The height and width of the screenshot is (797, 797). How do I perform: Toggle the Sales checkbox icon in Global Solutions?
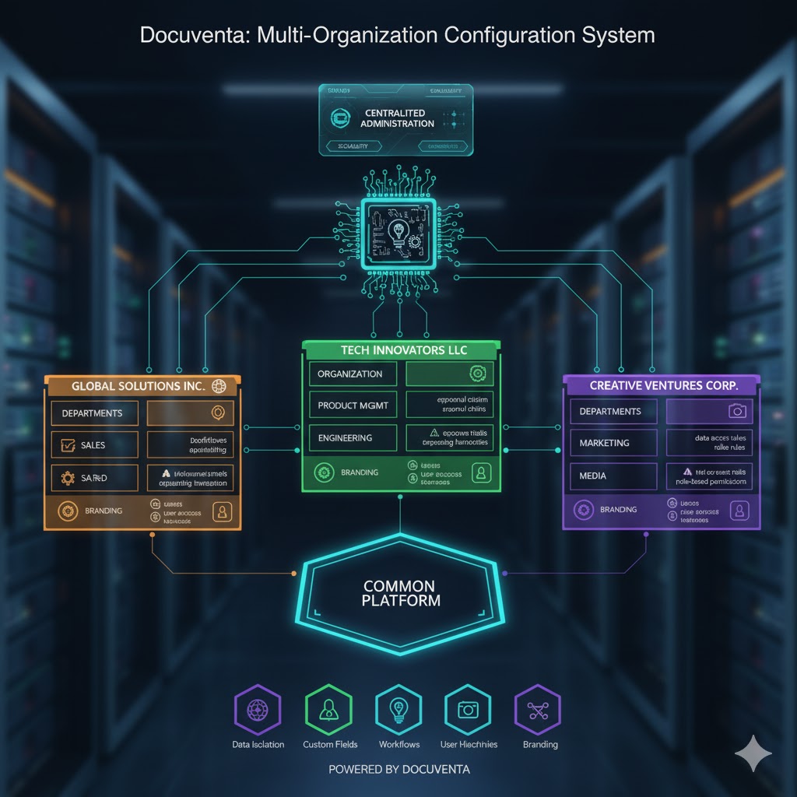pyautogui.click(x=65, y=445)
